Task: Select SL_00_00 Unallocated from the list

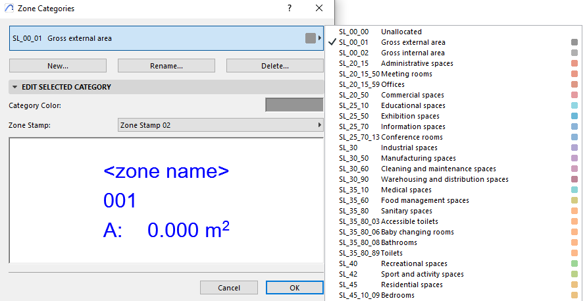Action: click(x=453, y=32)
